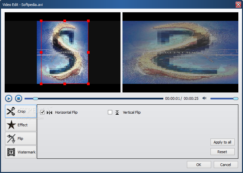Click the top-right crop handle
The width and height of the screenshot is (243, 173).
click(88, 21)
